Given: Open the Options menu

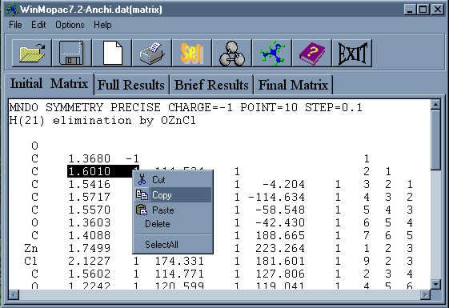Looking at the screenshot, I should [x=70, y=25].
